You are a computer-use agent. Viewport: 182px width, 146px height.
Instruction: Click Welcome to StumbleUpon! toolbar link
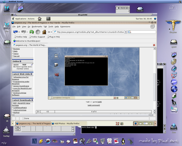(27, 41)
